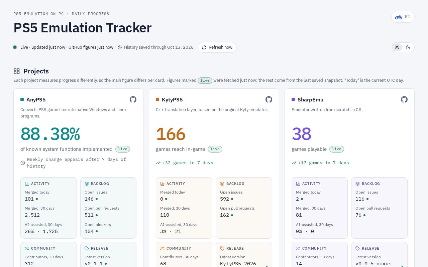Click the clock icon by Weekly change note
Viewport: 428px width, 267px height.
23,163
